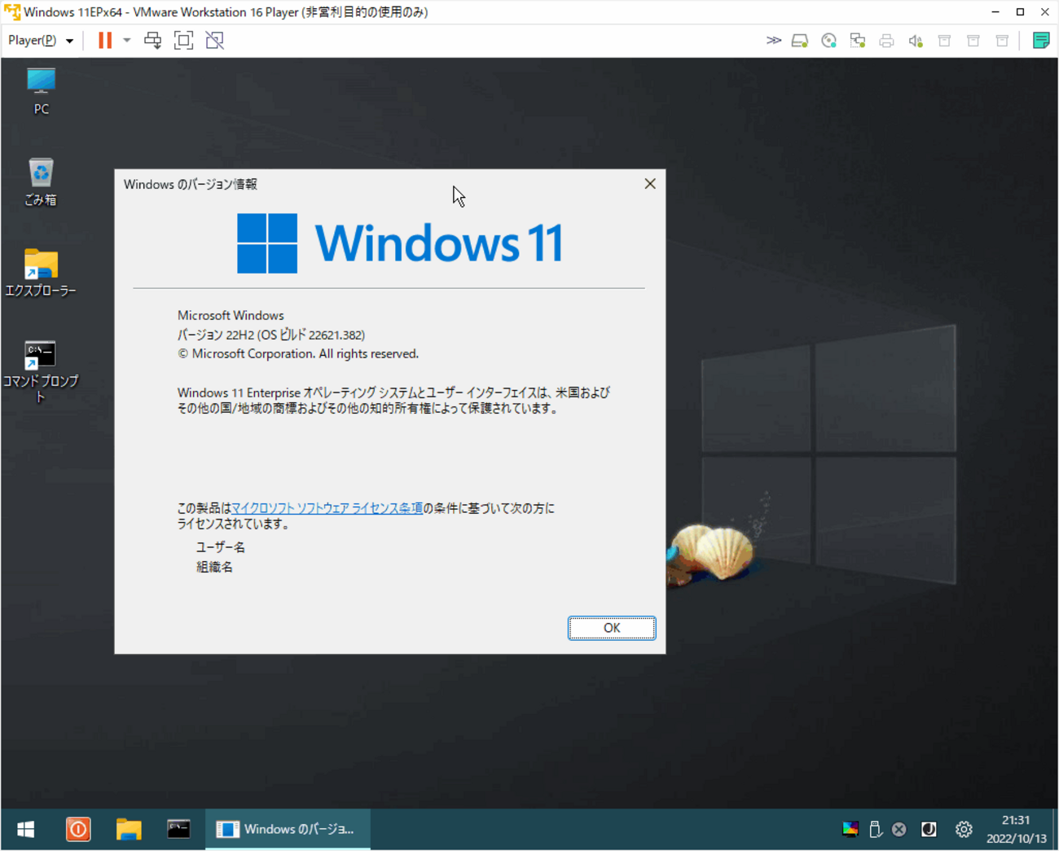Expand the power options dropdown arrow
This screenshot has height=851, width=1059.
[x=127, y=40]
